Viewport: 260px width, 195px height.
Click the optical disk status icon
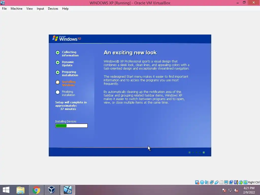click(202, 182)
